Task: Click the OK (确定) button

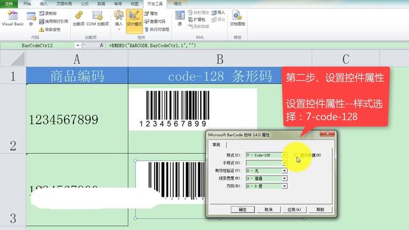Action: (243, 210)
